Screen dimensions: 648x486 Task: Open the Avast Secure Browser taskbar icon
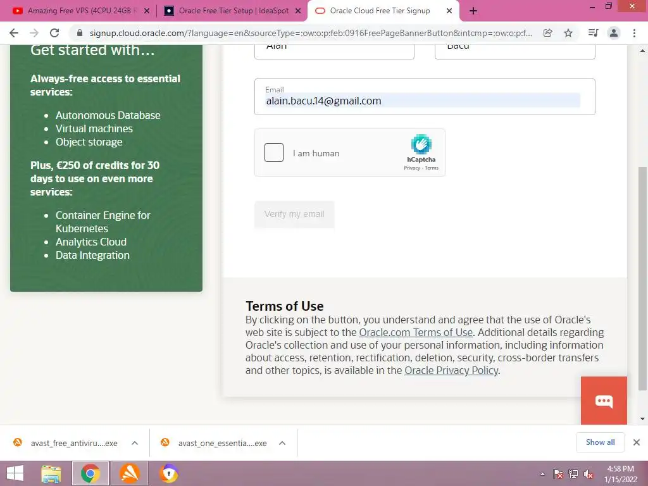click(x=168, y=473)
